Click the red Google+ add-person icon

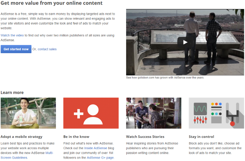(91, 113)
